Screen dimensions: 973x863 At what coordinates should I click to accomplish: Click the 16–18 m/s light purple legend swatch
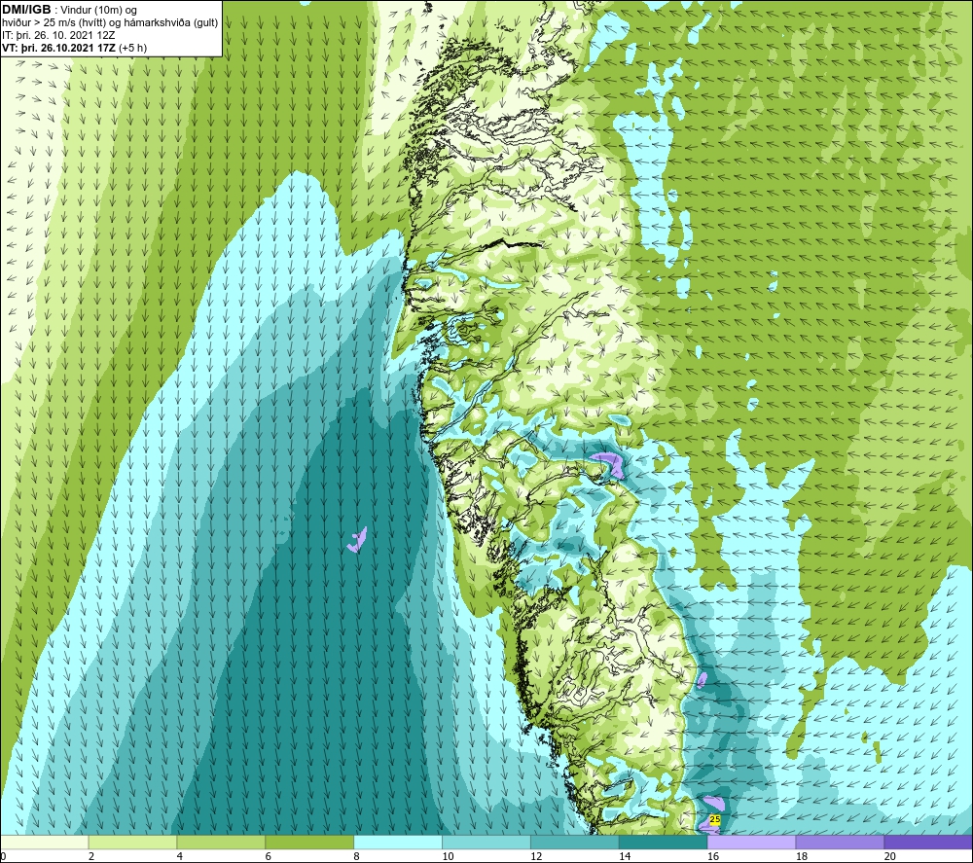(x=751, y=842)
